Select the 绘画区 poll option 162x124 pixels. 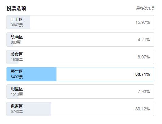[x=80, y=40]
